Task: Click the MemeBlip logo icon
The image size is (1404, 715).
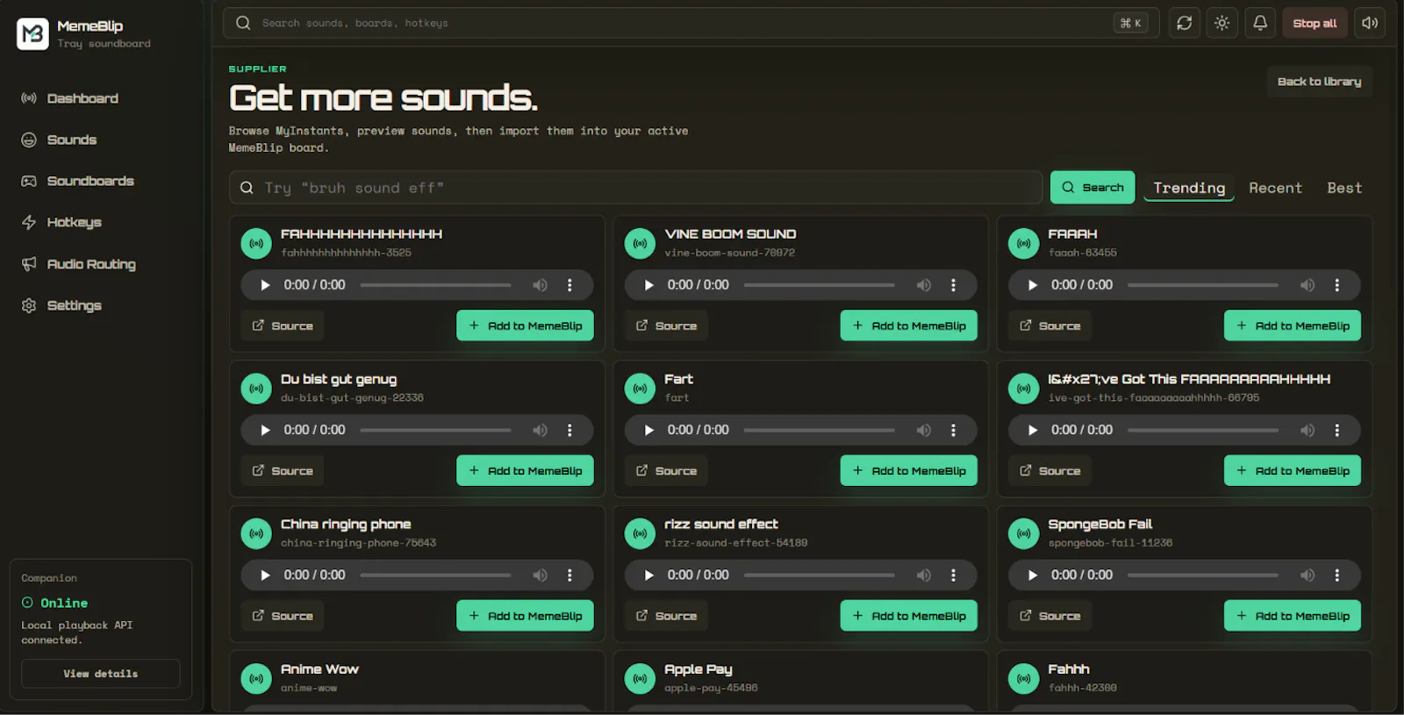Action: coord(32,34)
